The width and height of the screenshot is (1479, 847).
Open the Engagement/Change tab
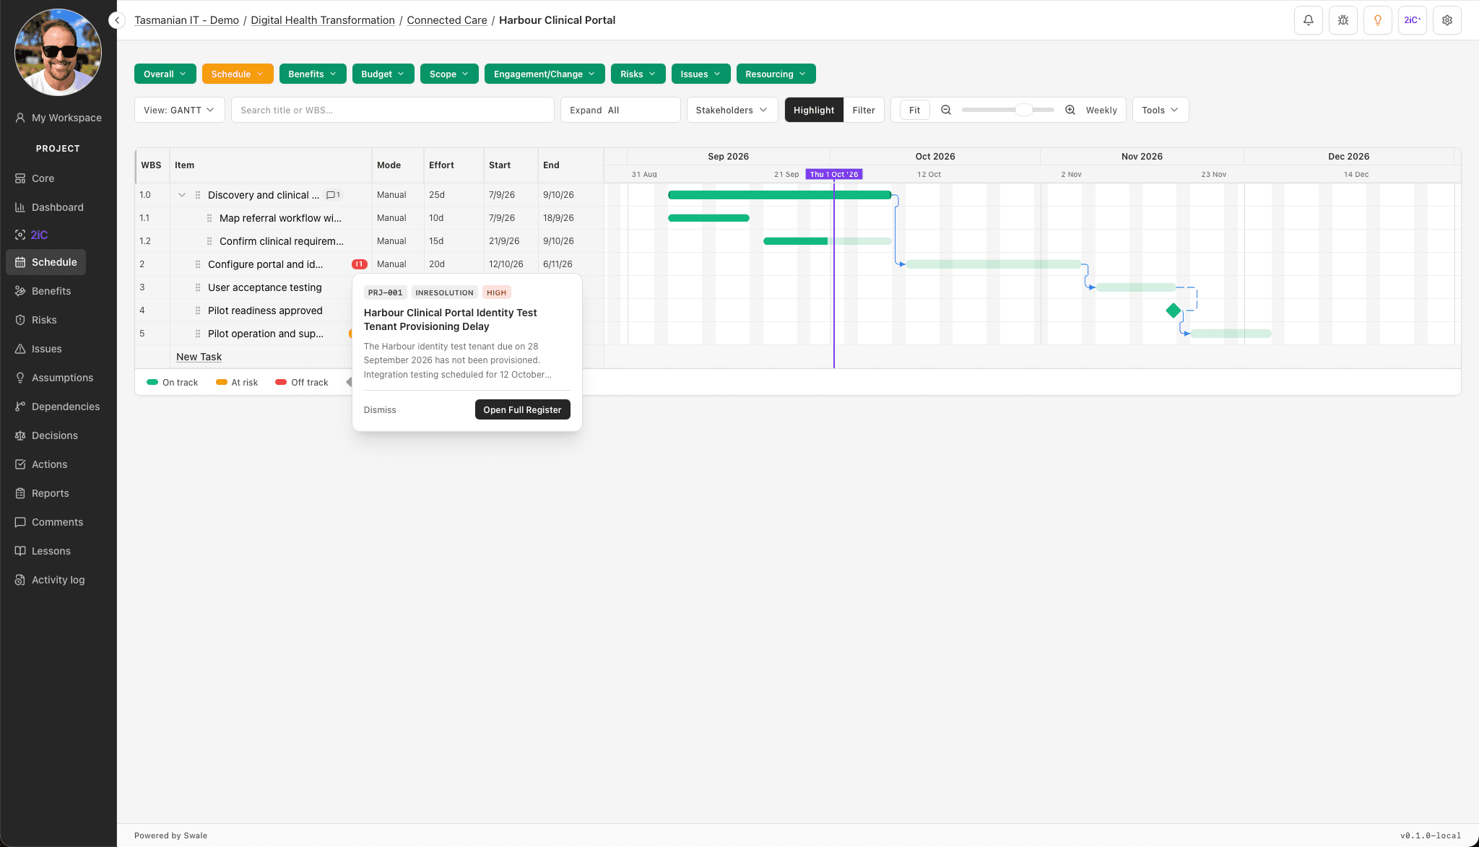coord(545,74)
